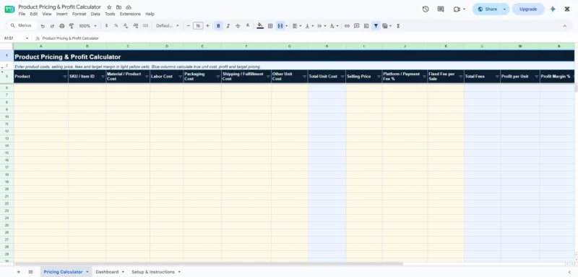Start a Meet call
Screen dimensions: 578x277
click(457, 9)
